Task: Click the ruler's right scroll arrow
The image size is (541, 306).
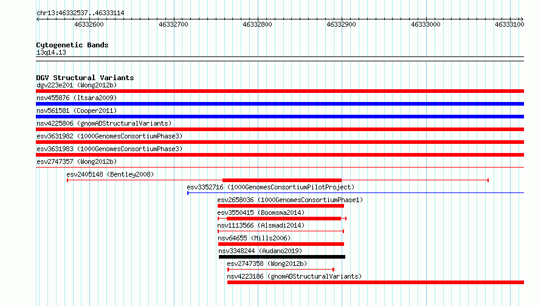Action: [522, 19]
